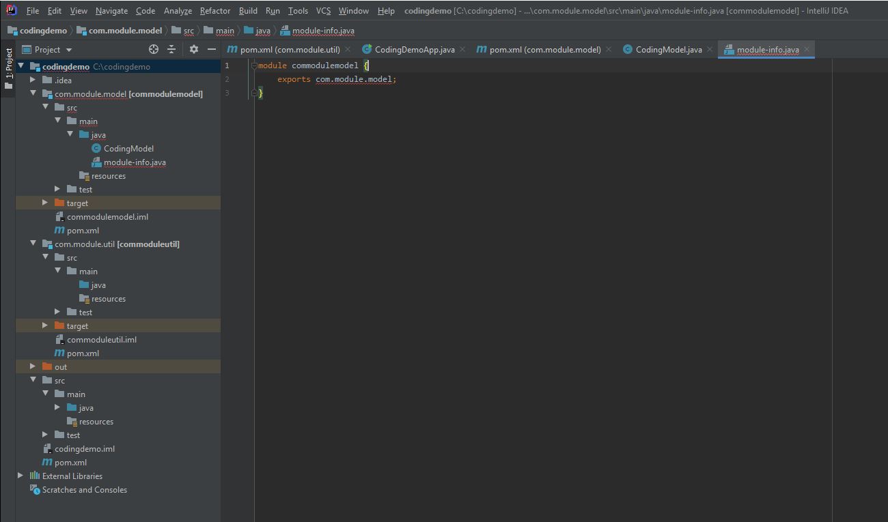The height and width of the screenshot is (522, 888).
Task: Open the Code menu
Action: tap(145, 11)
